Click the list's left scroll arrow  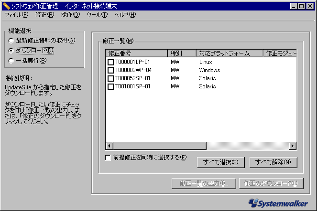pyautogui.click(x=109, y=146)
